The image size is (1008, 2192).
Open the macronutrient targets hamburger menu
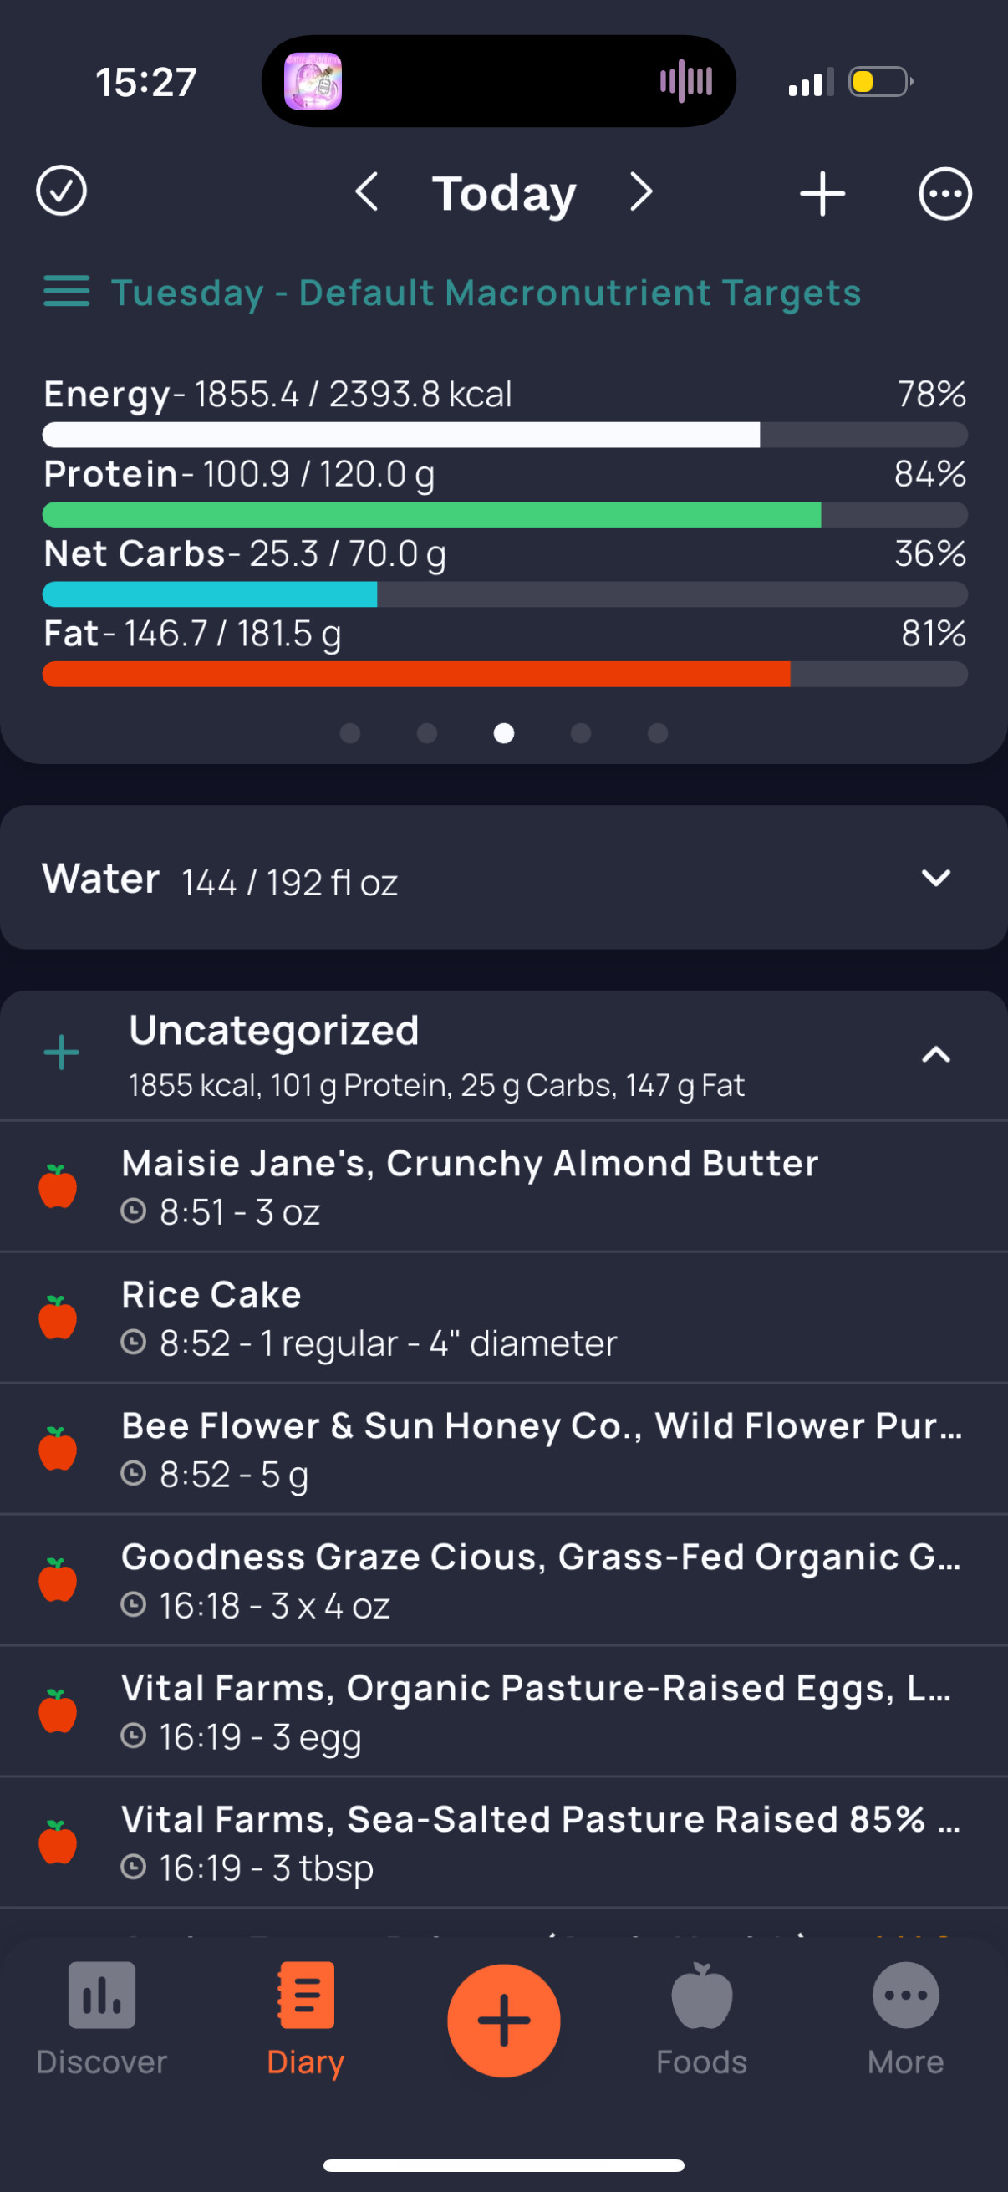pos(66,292)
